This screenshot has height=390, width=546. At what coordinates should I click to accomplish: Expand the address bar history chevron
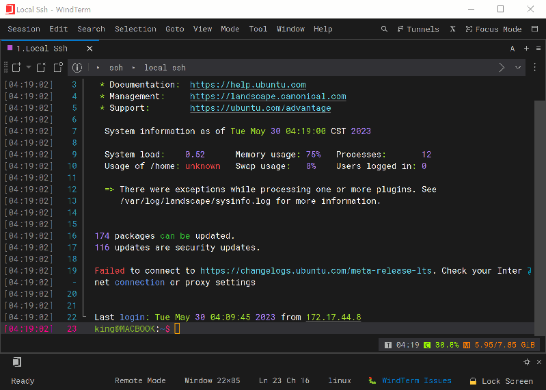517,67
